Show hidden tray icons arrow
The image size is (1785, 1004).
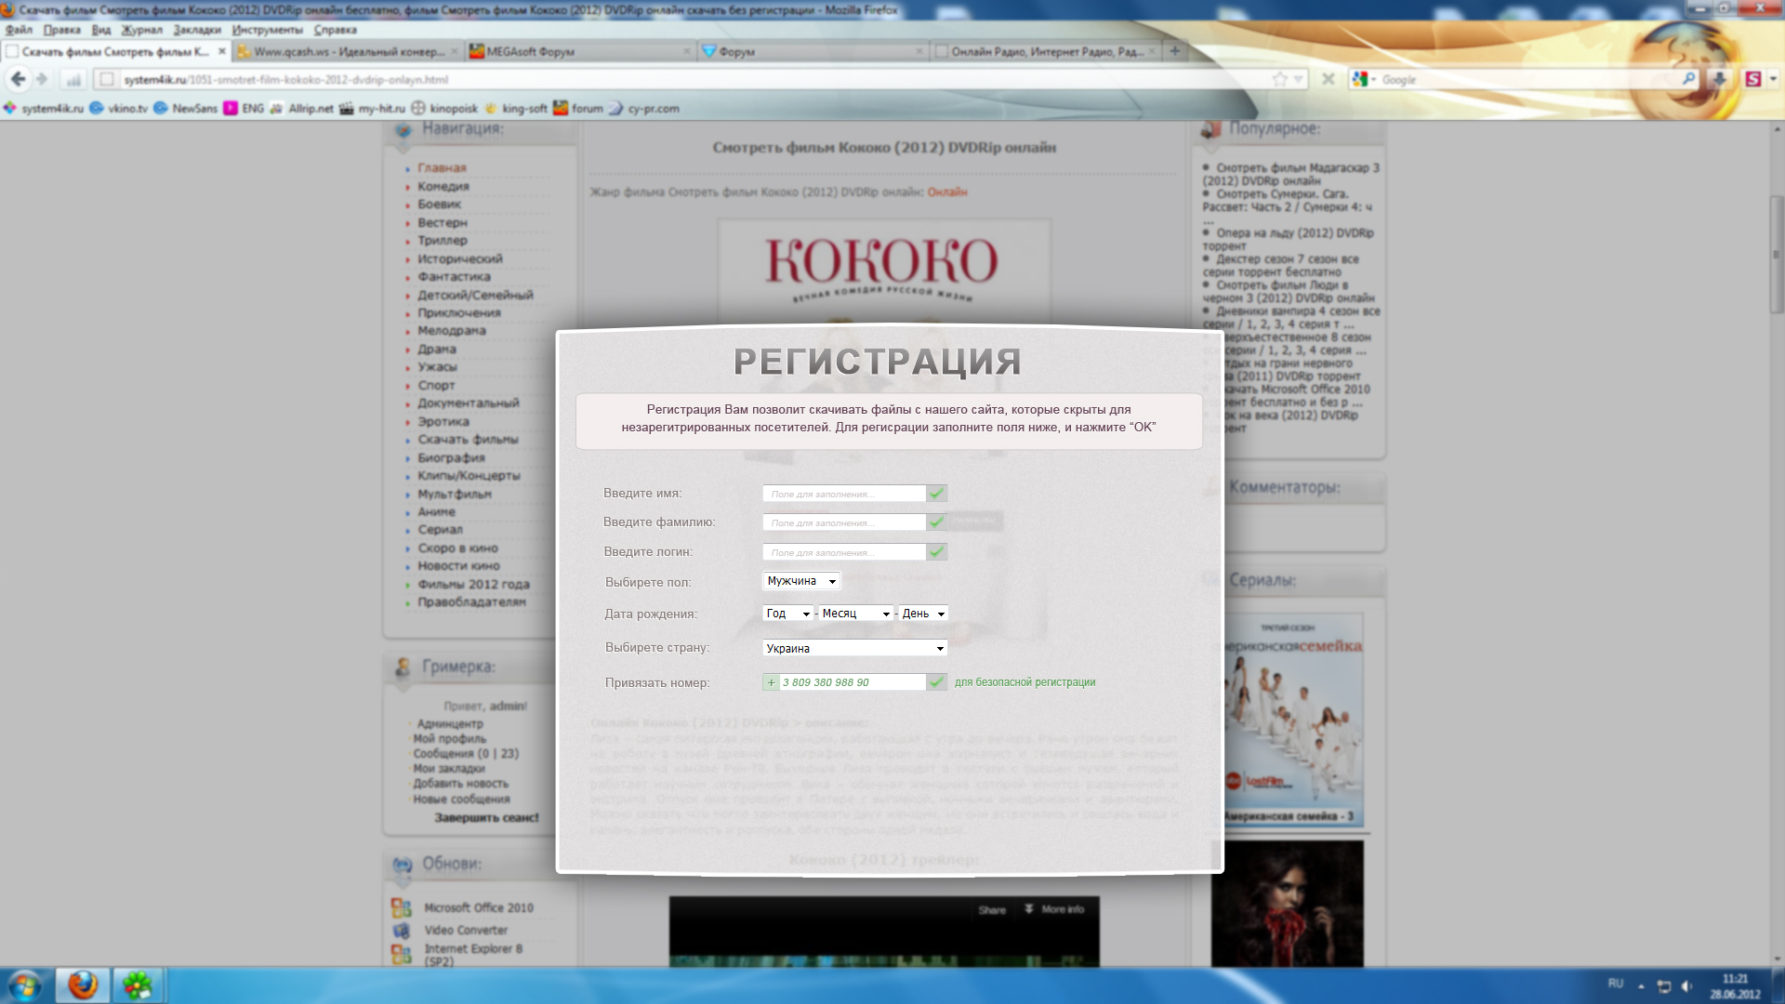pyautogui.click(x=1641, y=985)
